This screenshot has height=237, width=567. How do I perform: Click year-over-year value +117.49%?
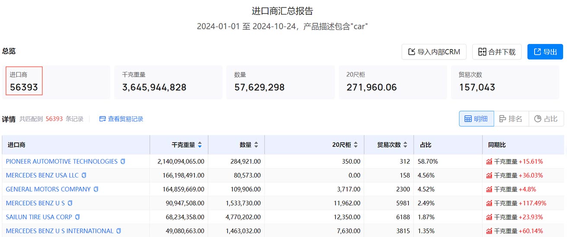tap(533, 203)
